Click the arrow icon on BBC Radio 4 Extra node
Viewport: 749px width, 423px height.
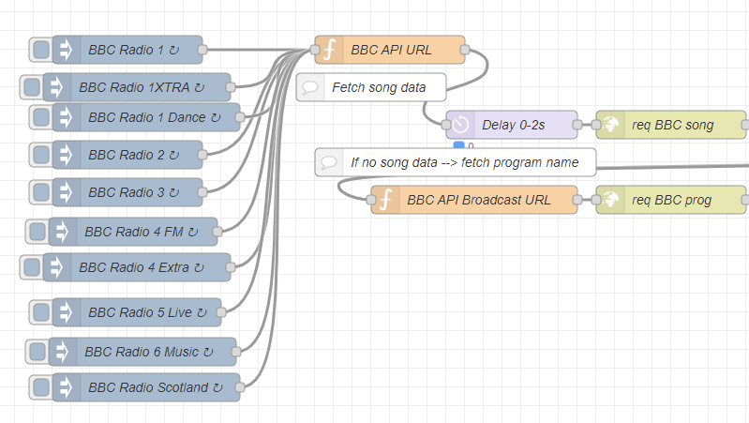coord(56,266)
